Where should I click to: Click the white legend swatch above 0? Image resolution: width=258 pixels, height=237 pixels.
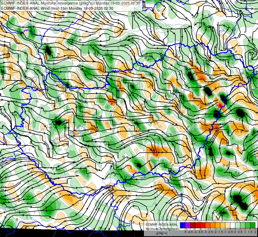[x=233, y=225]
